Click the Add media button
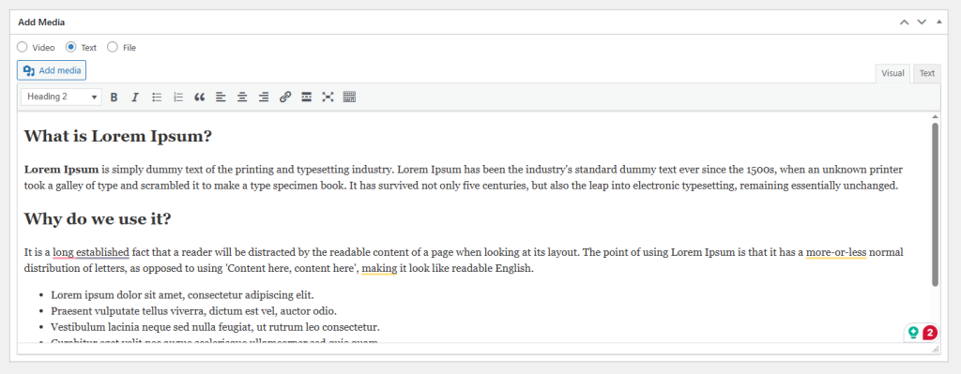The width and height of the screenshot is (961, 374). [x=52, y=70]
